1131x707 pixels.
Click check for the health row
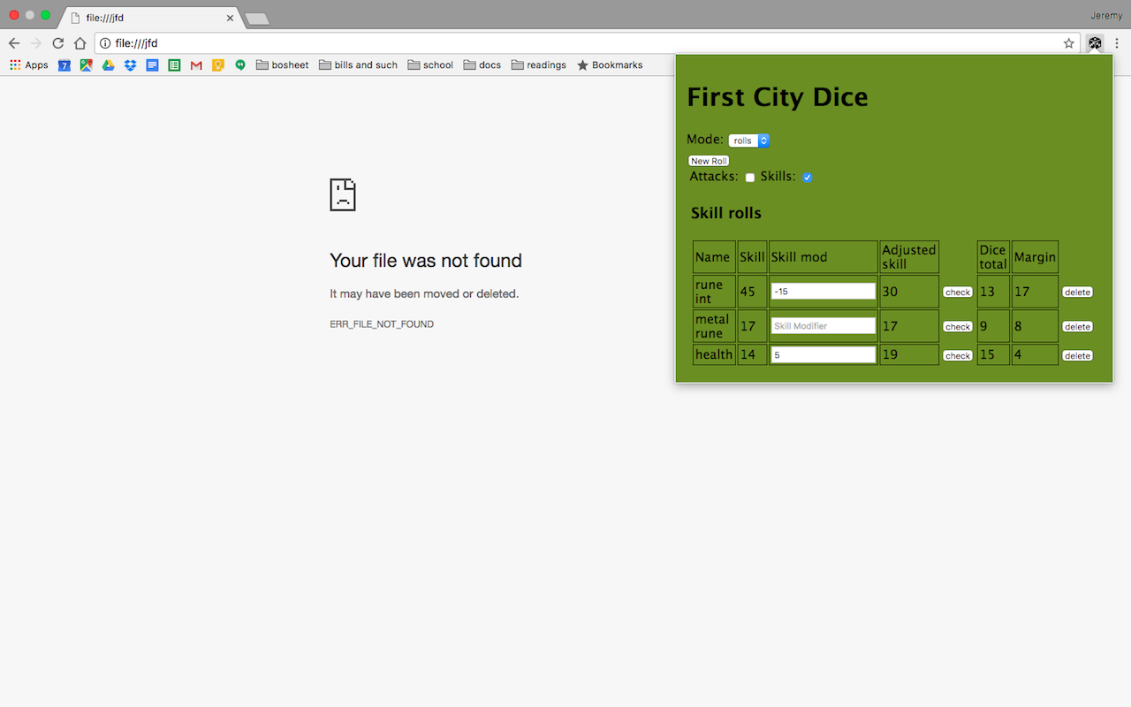click(958, 356)
